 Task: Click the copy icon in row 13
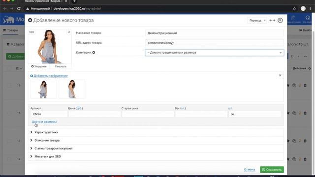tap(294, 141)
